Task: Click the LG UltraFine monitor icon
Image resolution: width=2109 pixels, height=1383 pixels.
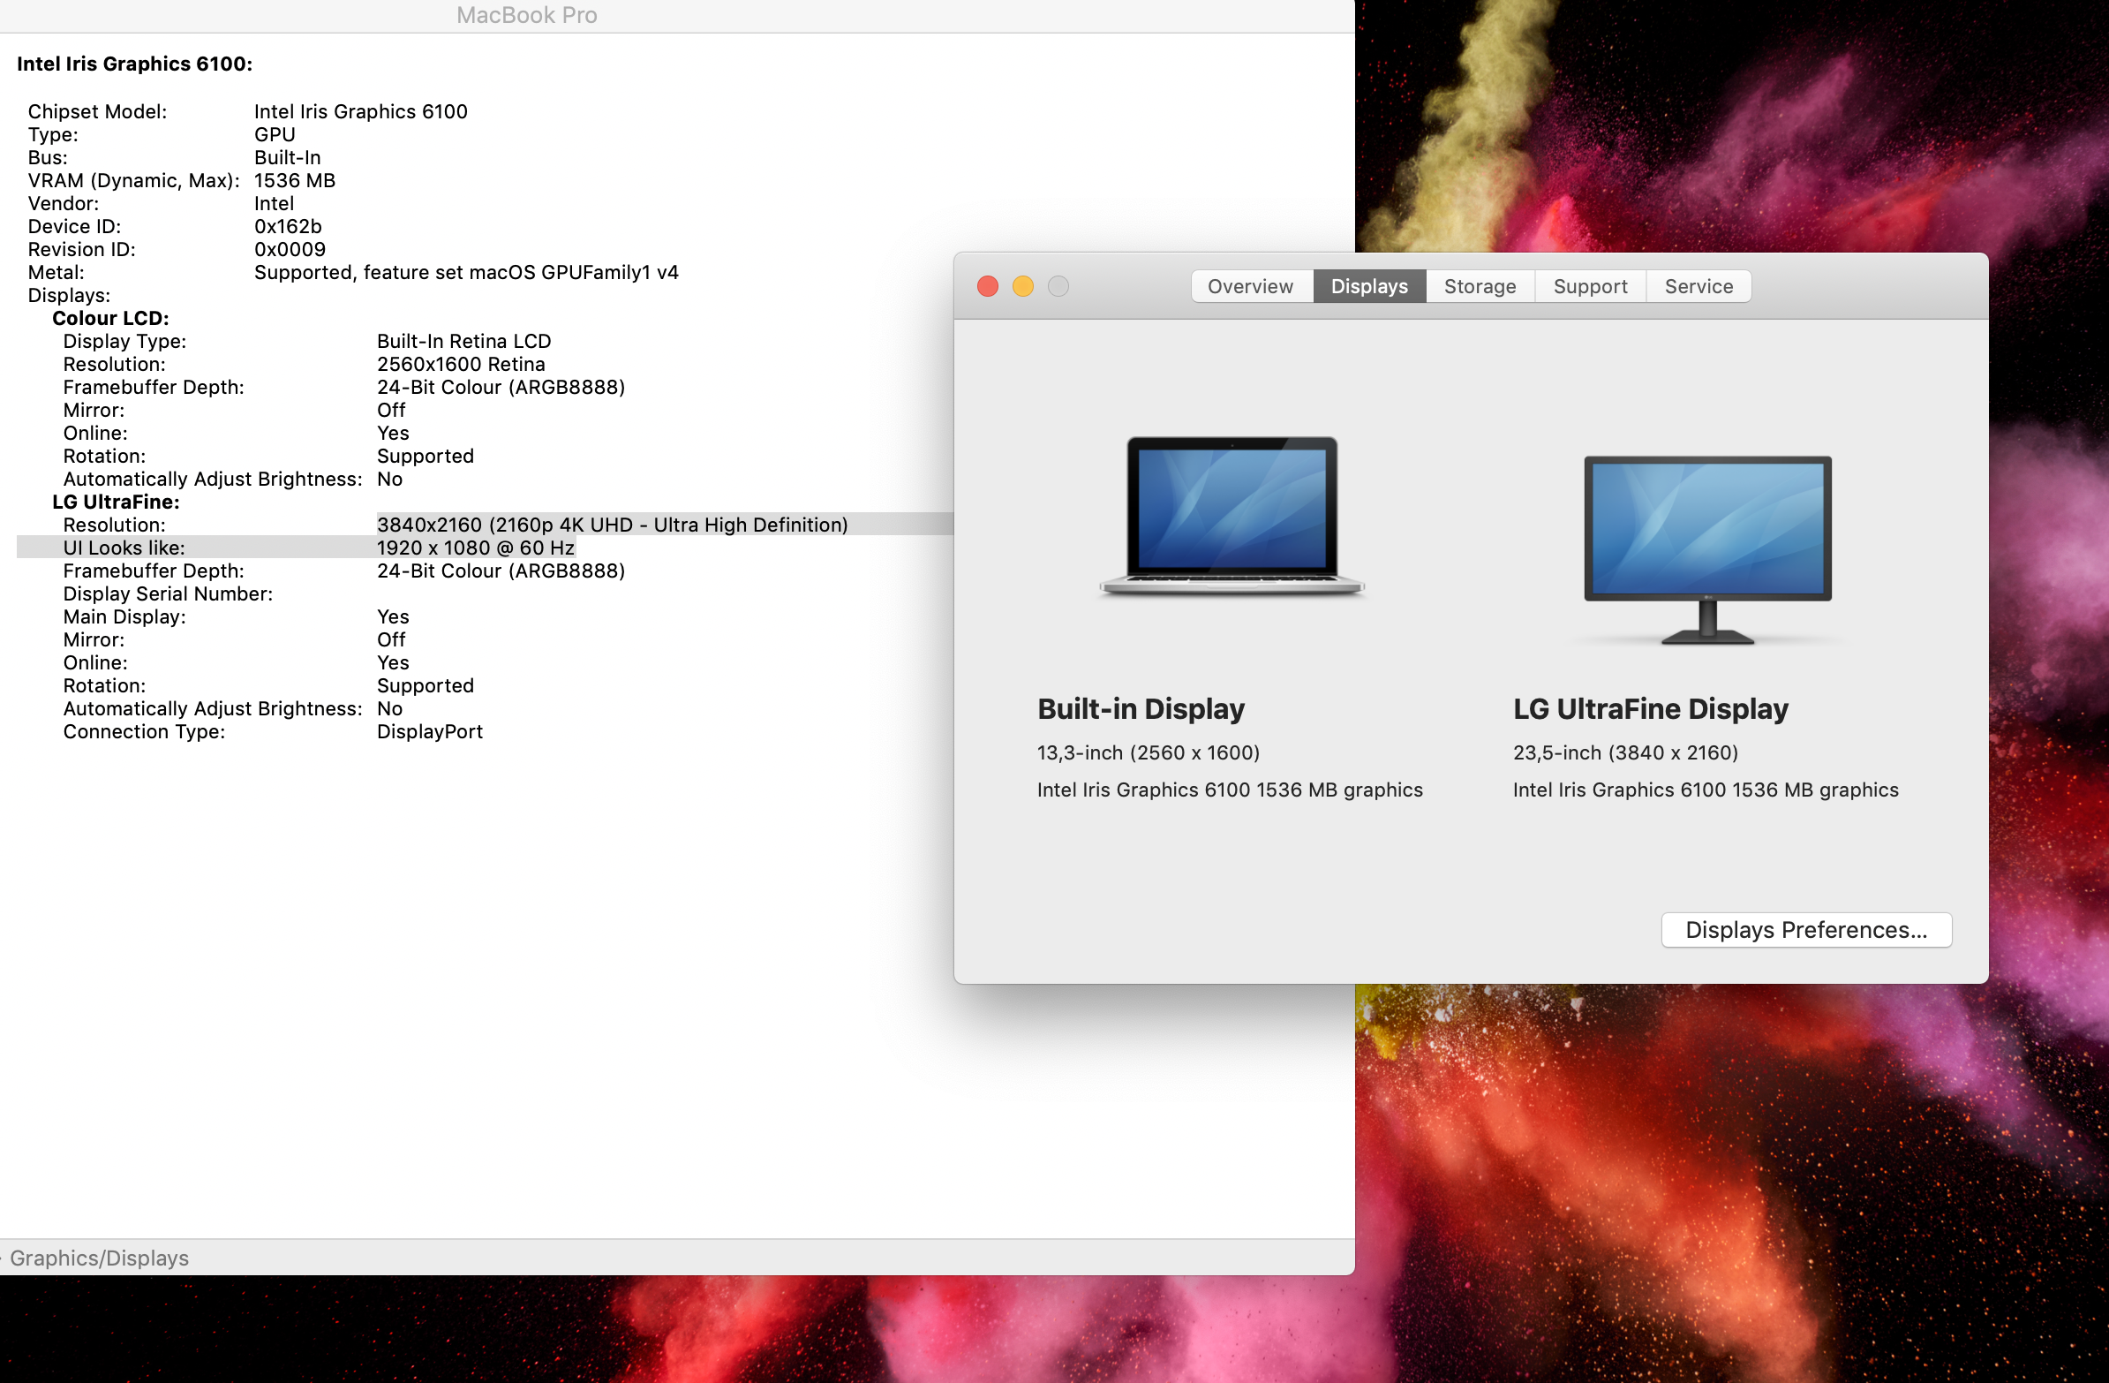Action: [1706, 549]
